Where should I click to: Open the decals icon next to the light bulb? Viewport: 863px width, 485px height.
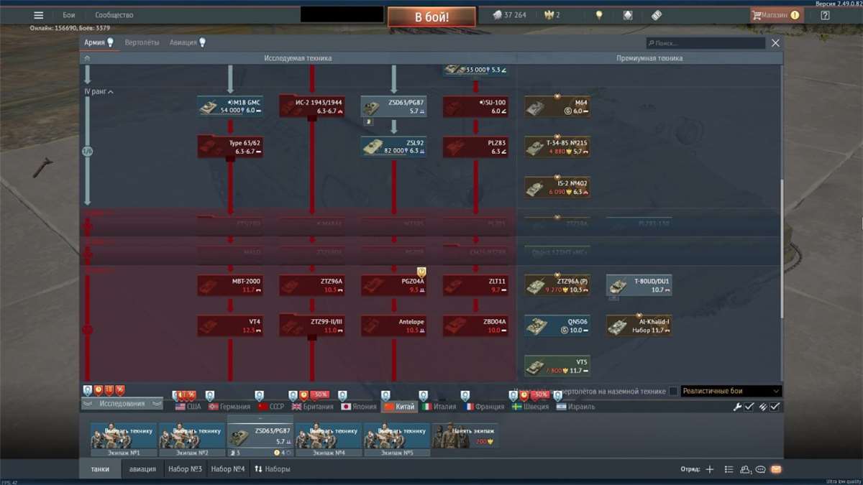(x=627, y=14)
